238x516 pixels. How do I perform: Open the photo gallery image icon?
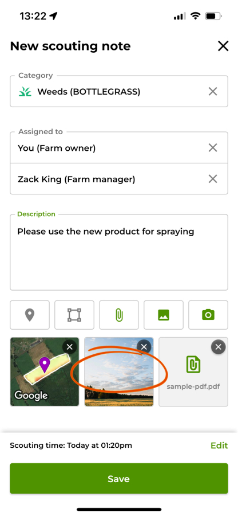pyautogui.click(x=164, y=315)
